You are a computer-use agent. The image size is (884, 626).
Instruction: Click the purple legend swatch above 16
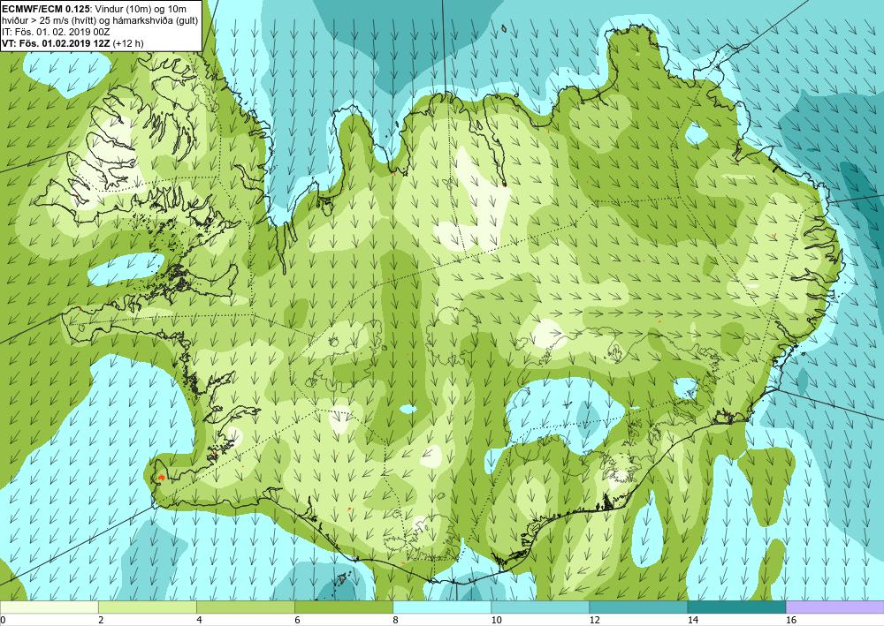click(835, 607)
